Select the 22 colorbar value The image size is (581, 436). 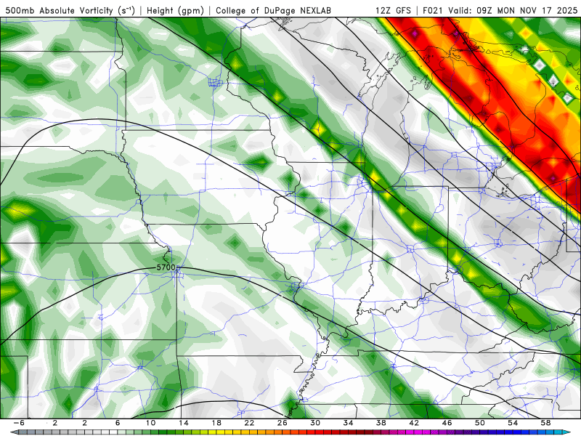[x=249, y=423]
